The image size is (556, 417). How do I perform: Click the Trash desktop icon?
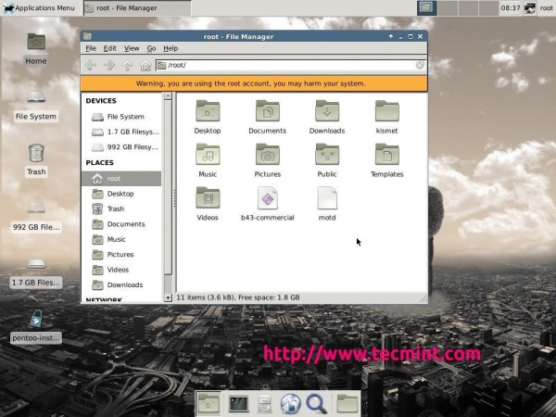coord(36,159)
